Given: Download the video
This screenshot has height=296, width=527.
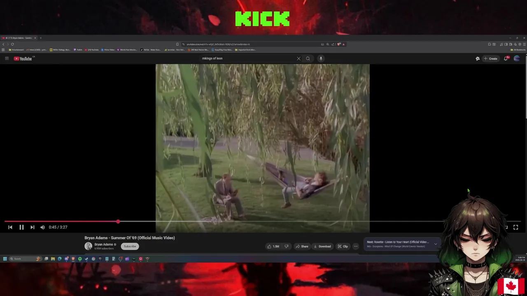Looking at the screenshot, I should 322,246.
